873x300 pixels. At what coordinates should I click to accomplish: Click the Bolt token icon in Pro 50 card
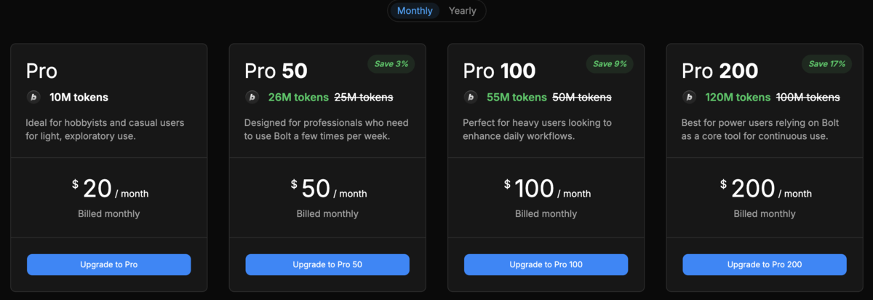pos(252,97)
